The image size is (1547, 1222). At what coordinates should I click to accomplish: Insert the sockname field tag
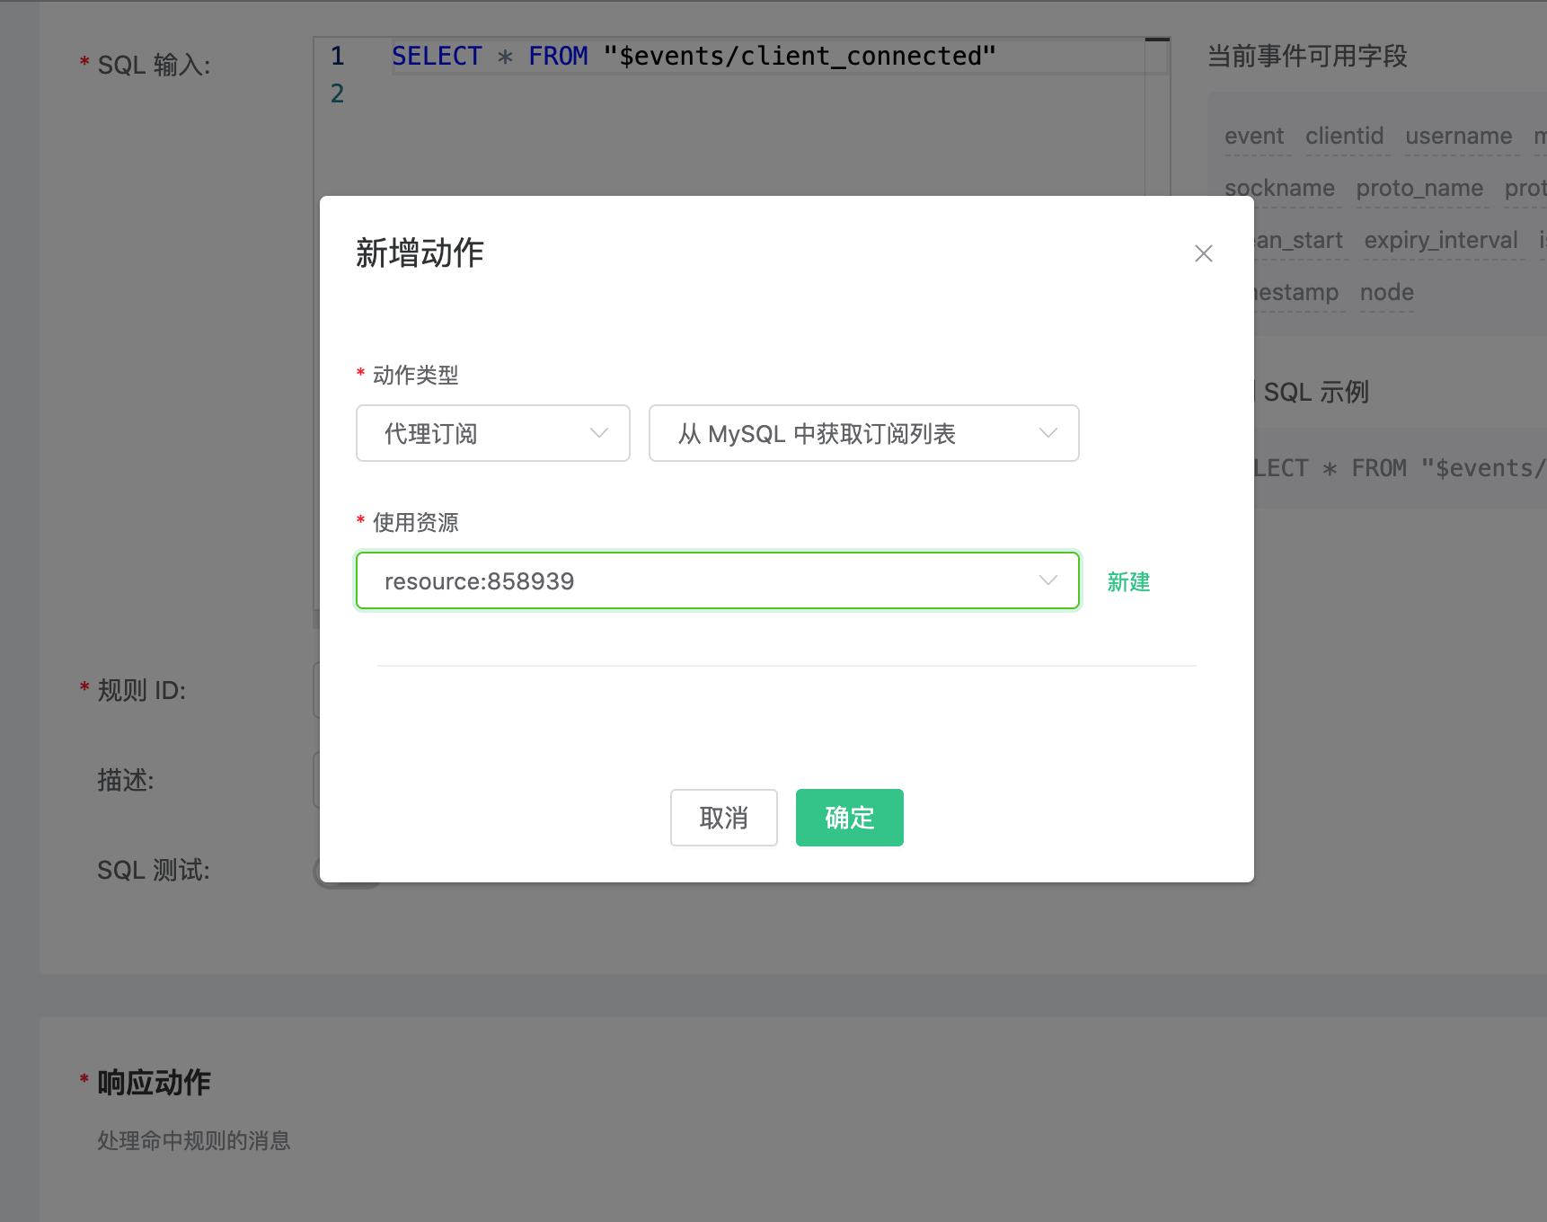pos(1279,188)
